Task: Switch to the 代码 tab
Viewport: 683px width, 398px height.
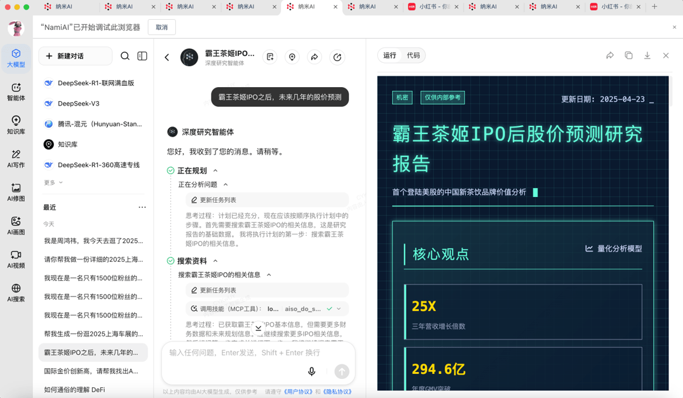Action: point(414,55)
